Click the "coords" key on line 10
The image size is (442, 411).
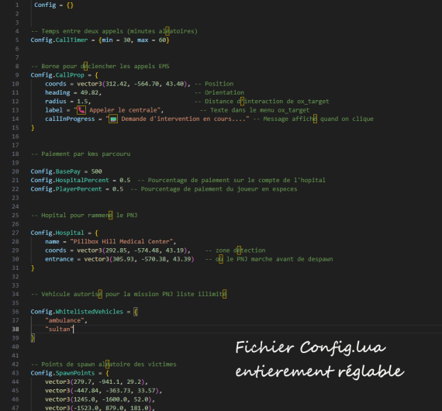click(56, 84)
